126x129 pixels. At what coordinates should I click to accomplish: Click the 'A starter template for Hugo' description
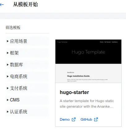[87, 104]
